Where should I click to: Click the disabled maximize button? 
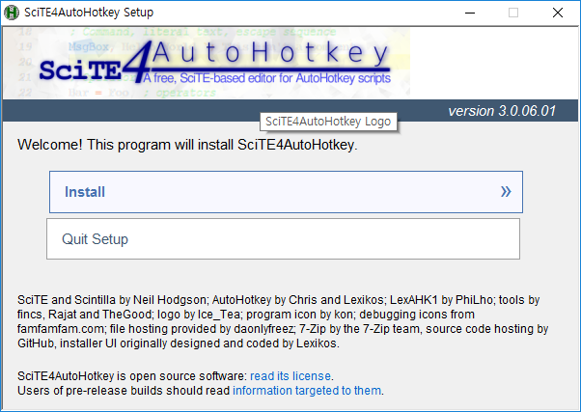click(x=513, y=13)
